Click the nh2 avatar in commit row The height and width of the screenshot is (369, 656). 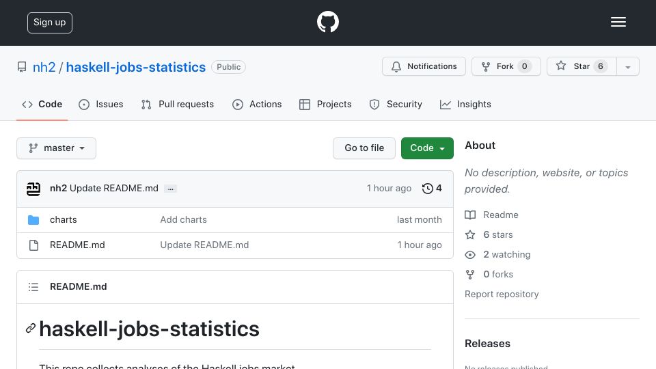(x=33, y=189)
